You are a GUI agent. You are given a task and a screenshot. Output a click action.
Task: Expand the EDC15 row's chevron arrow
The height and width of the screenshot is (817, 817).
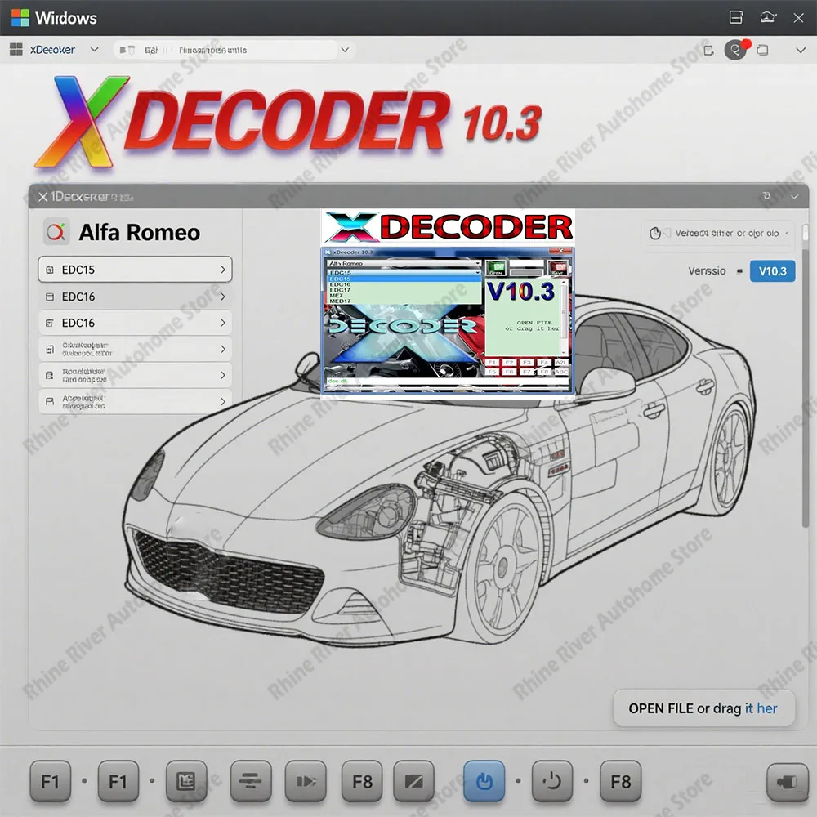pyautogui.click(x=222, y=270)
